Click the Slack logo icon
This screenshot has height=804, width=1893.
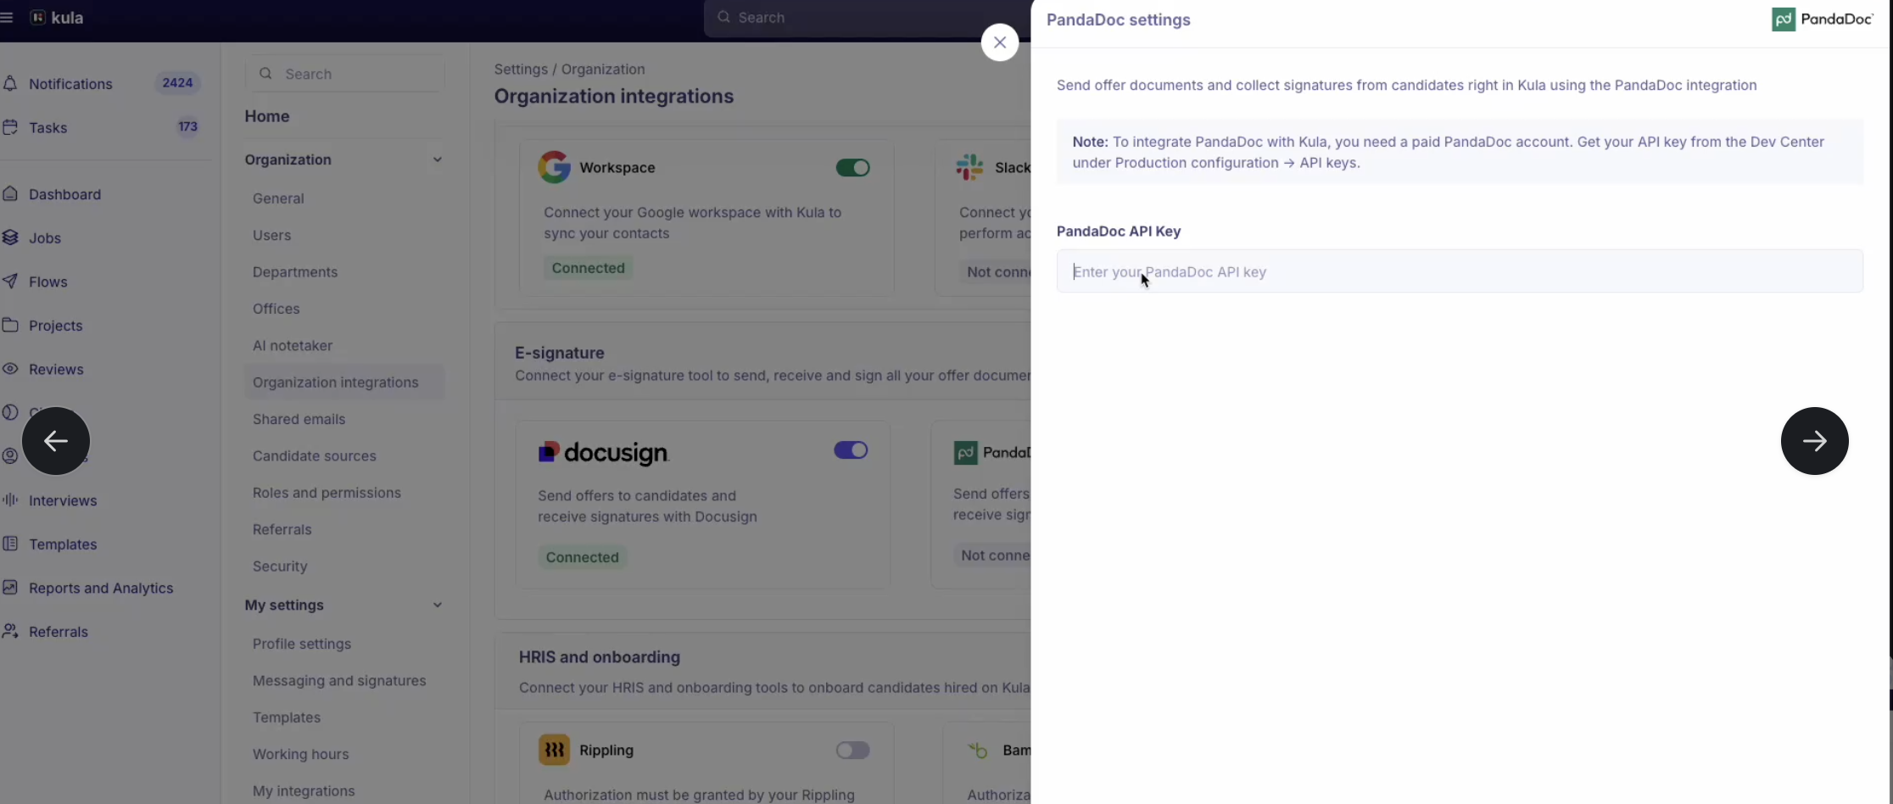tap(969, 167)
